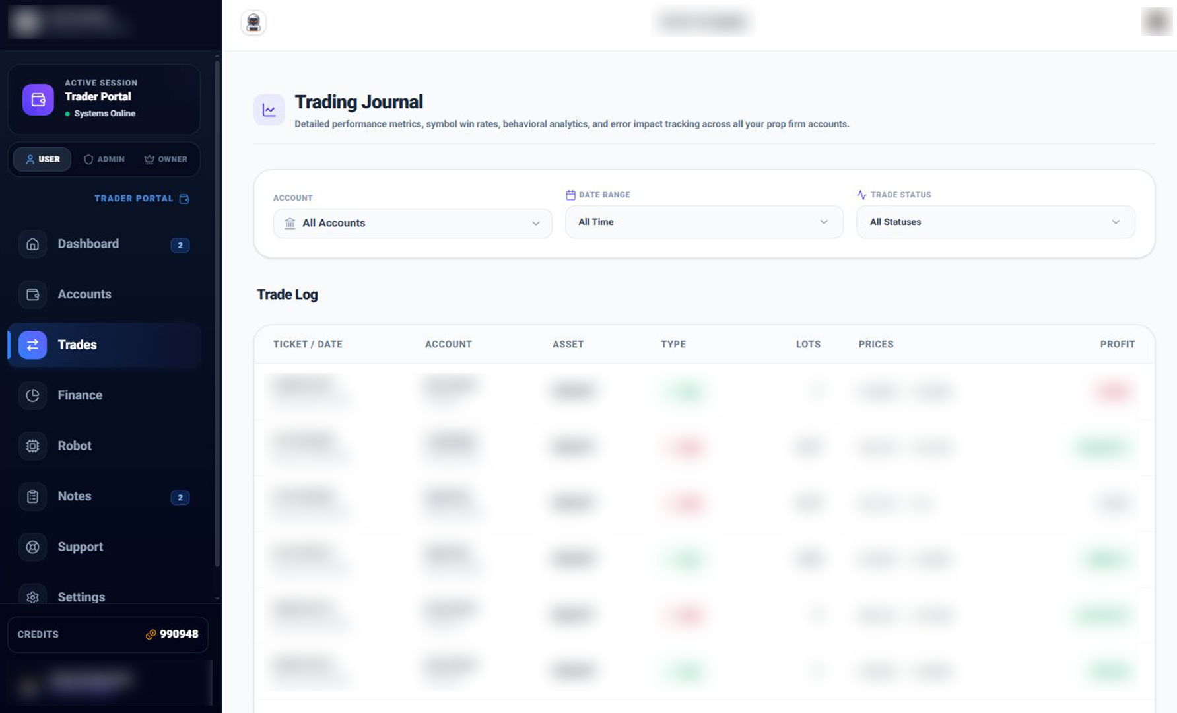This screenshot has width=1177, height=713.
Task: Switch role to USER
Action: 42,159
